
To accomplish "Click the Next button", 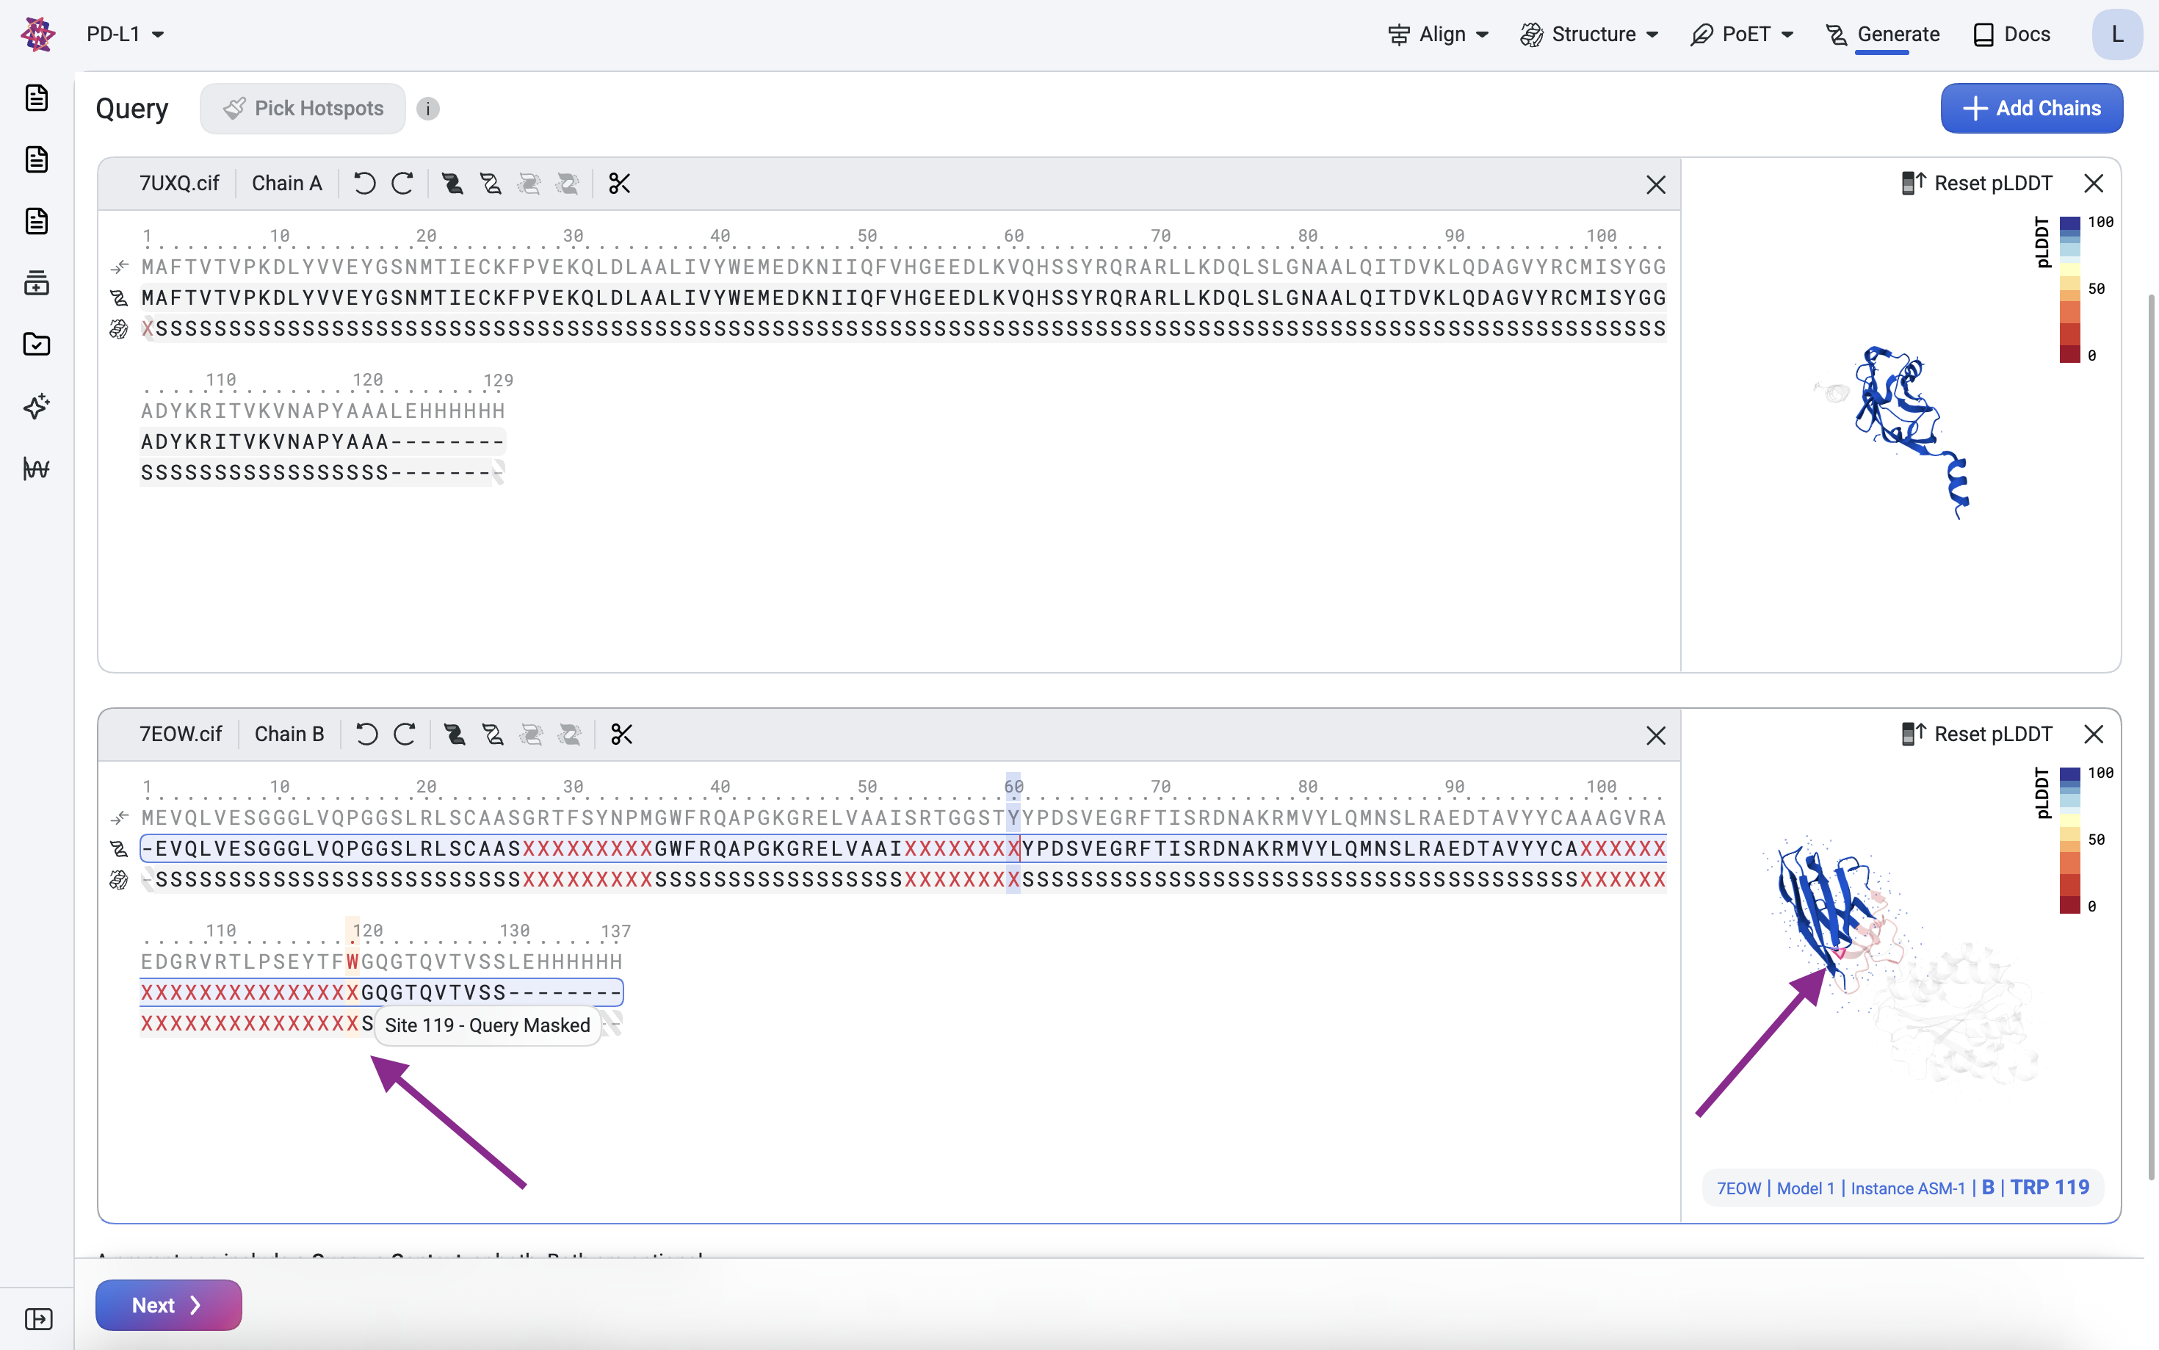I will (169, 1305).
